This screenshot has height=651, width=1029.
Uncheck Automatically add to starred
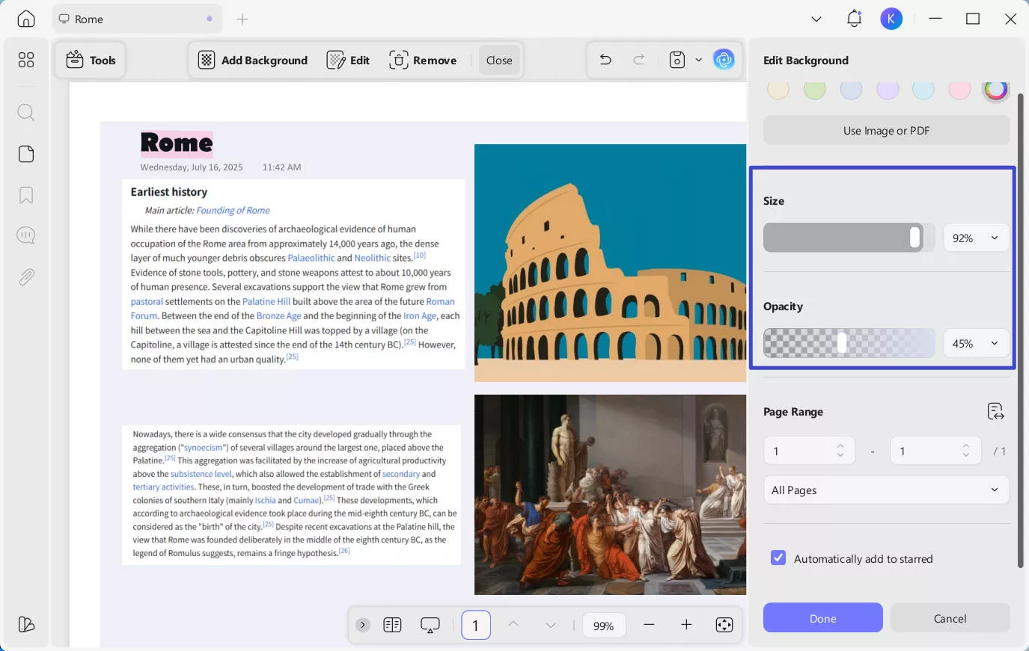coord(778,558)
